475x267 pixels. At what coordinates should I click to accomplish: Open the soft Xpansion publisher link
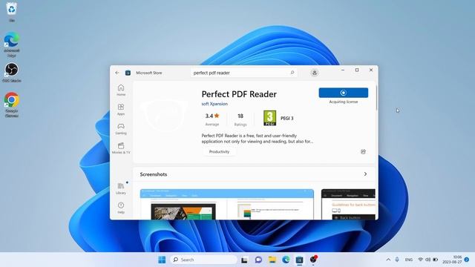[214, 104]
